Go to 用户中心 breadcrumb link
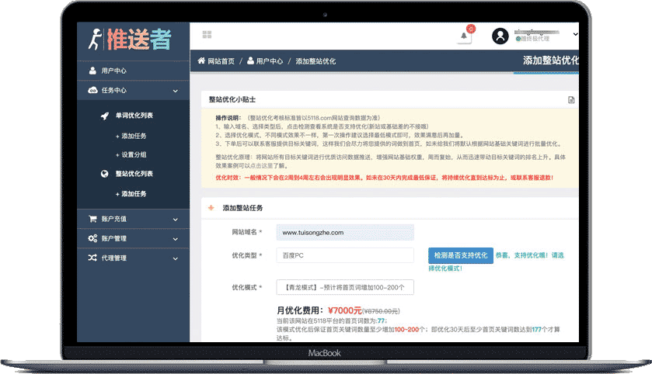The height and width of the screenshot is (374, 652). point(269,61)
